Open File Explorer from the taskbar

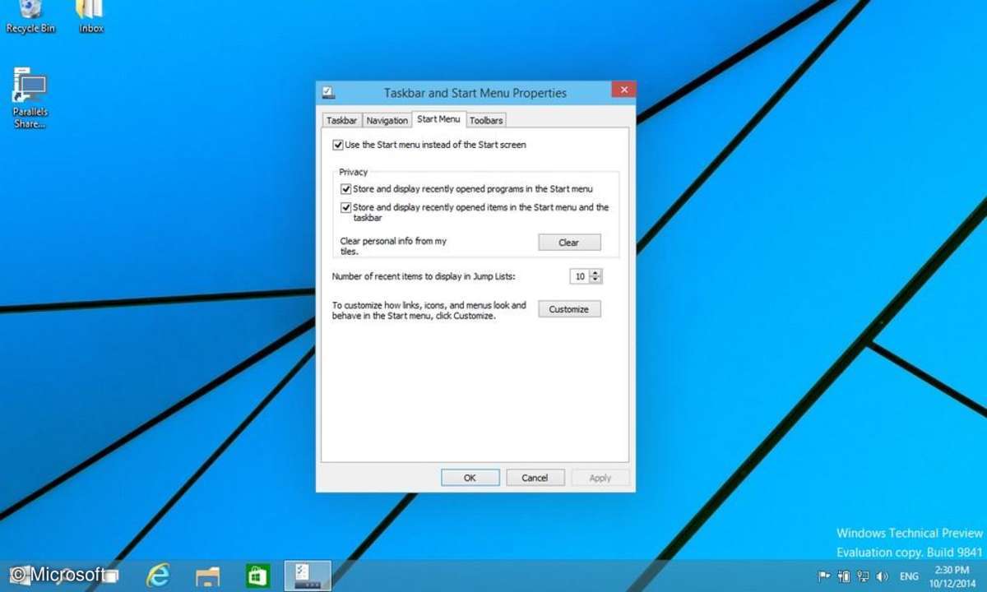point(208,576)
